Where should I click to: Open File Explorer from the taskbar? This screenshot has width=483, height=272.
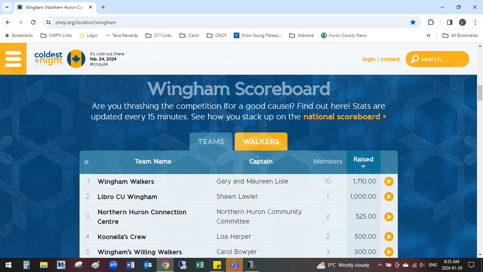[43, 265]
